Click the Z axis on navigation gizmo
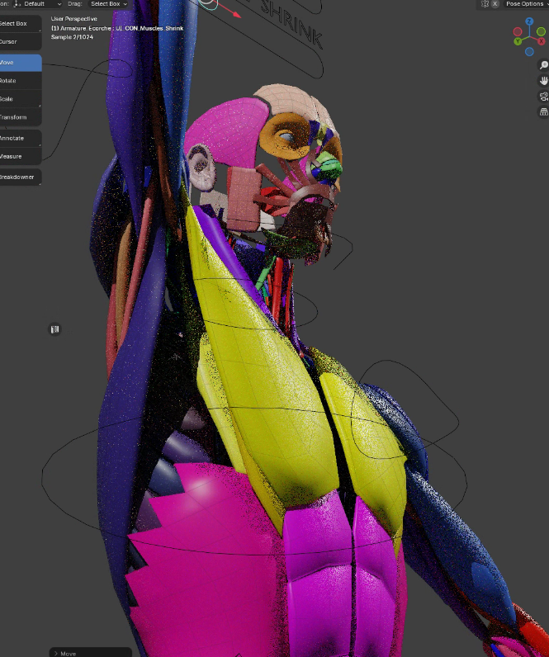The height and width of the screenshot is (657, 549). 529,21
